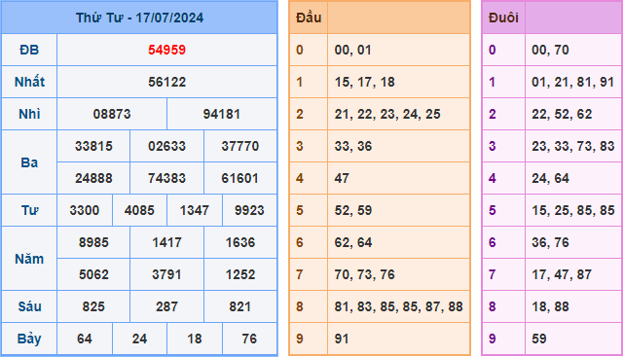Click fourth prize number 4085
Image resolution: width=624 pixels, height=357 pixels.
pyautogui.click(x=139, y=210)
